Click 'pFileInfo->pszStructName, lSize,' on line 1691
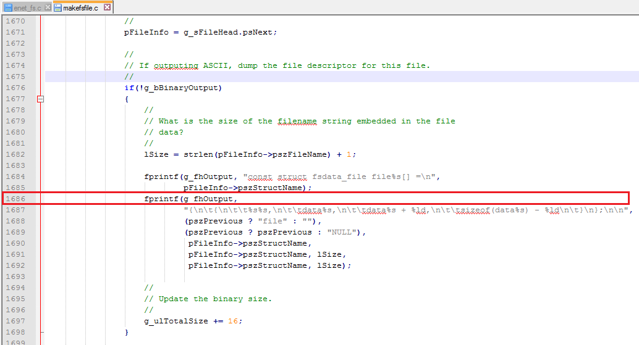The width and height of the screenshot is (639, 345). pyautogui.click(x=267, y=254)
